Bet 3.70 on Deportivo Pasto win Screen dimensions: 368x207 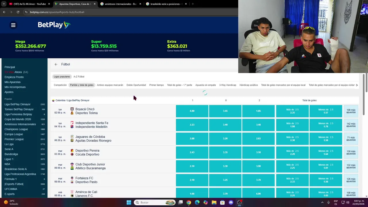[x=258, y=180]
